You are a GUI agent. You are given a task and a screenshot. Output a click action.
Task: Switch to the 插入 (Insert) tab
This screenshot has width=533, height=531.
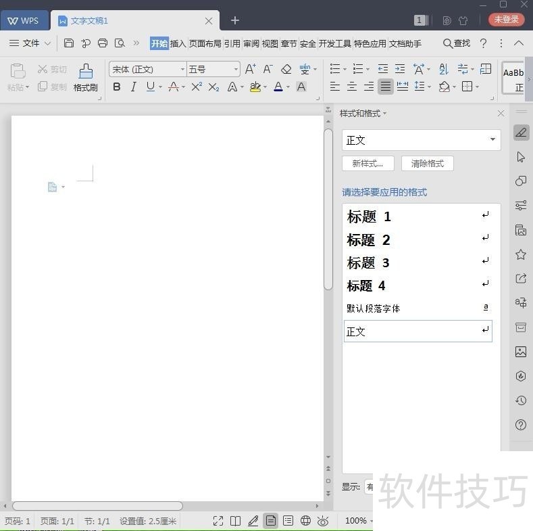[178, 43]
